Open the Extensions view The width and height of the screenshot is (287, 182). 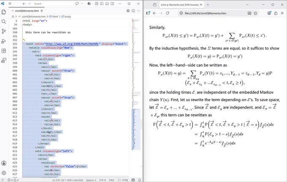pyautogui.click(x=4, y=51)
